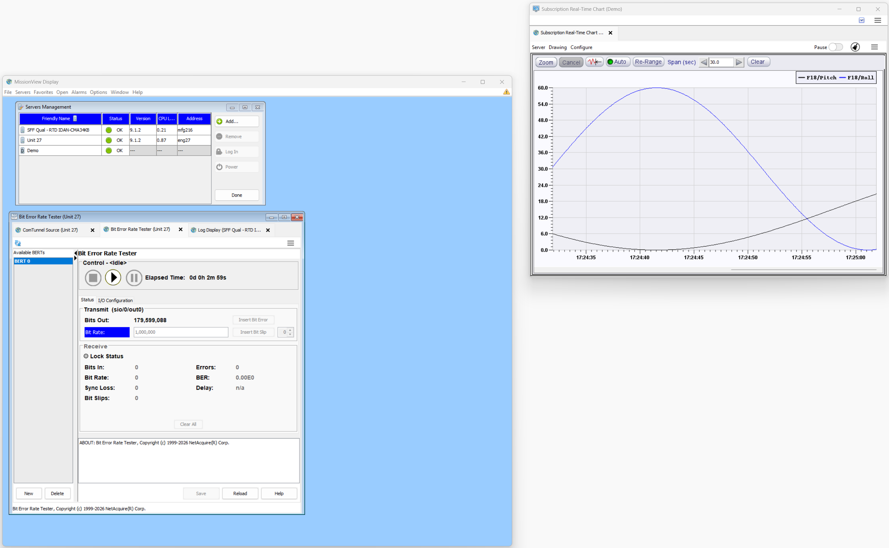Toggle the Pause switch on chart
Viewport: 889px width, 548px height.
pos(835,47)
